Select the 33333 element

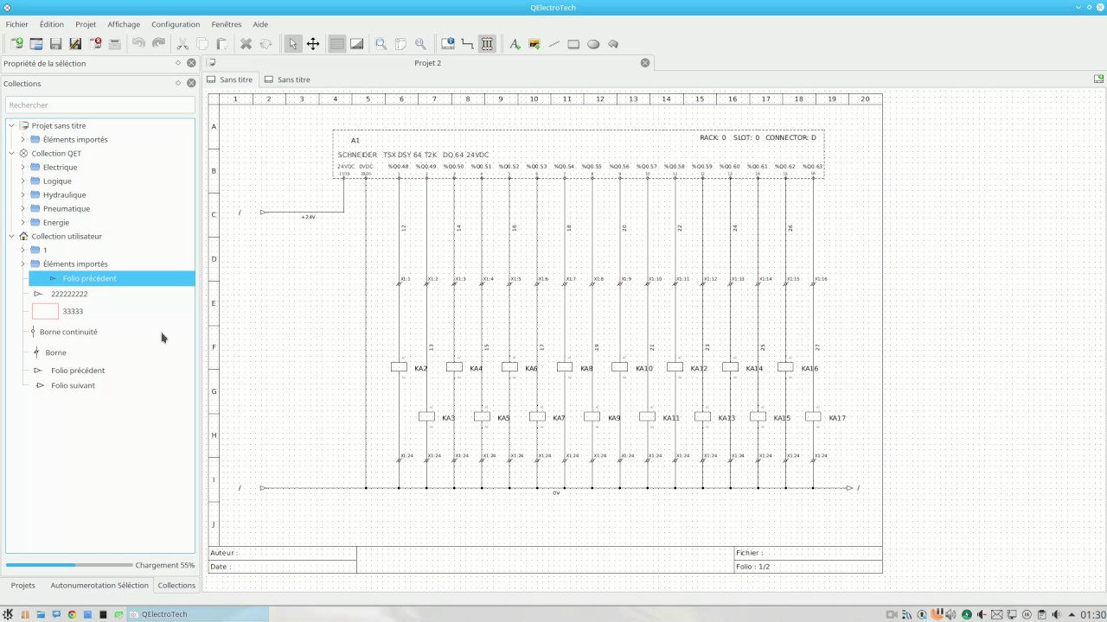pos(73,311)
